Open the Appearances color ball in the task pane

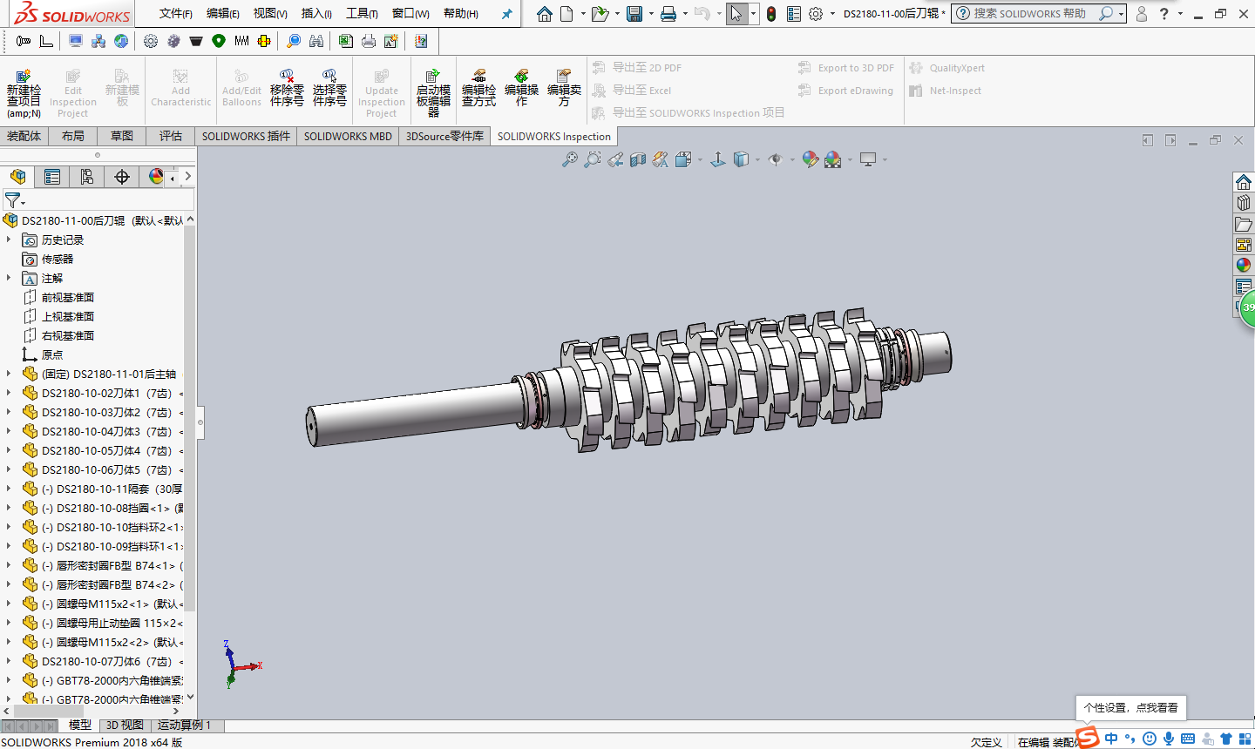tap(1244, 266)
